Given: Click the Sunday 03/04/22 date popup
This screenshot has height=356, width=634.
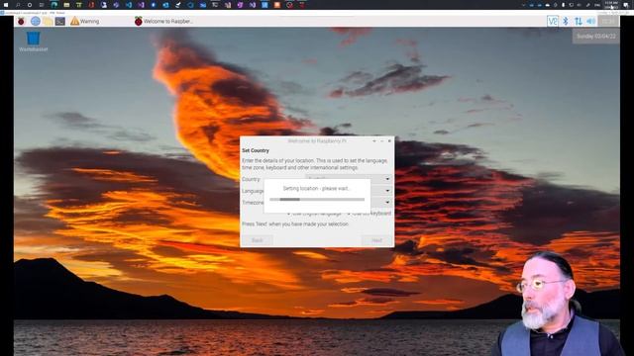Looking at the screenshot, I should click(596, 37).
